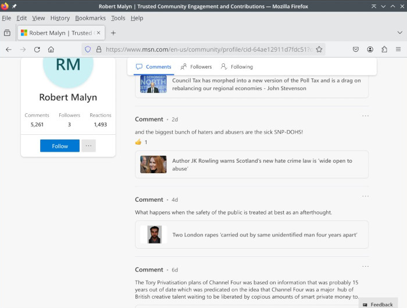407x308 pixels.
Task: Open options menu for 2d comment
Action: (x=365, y=116)
